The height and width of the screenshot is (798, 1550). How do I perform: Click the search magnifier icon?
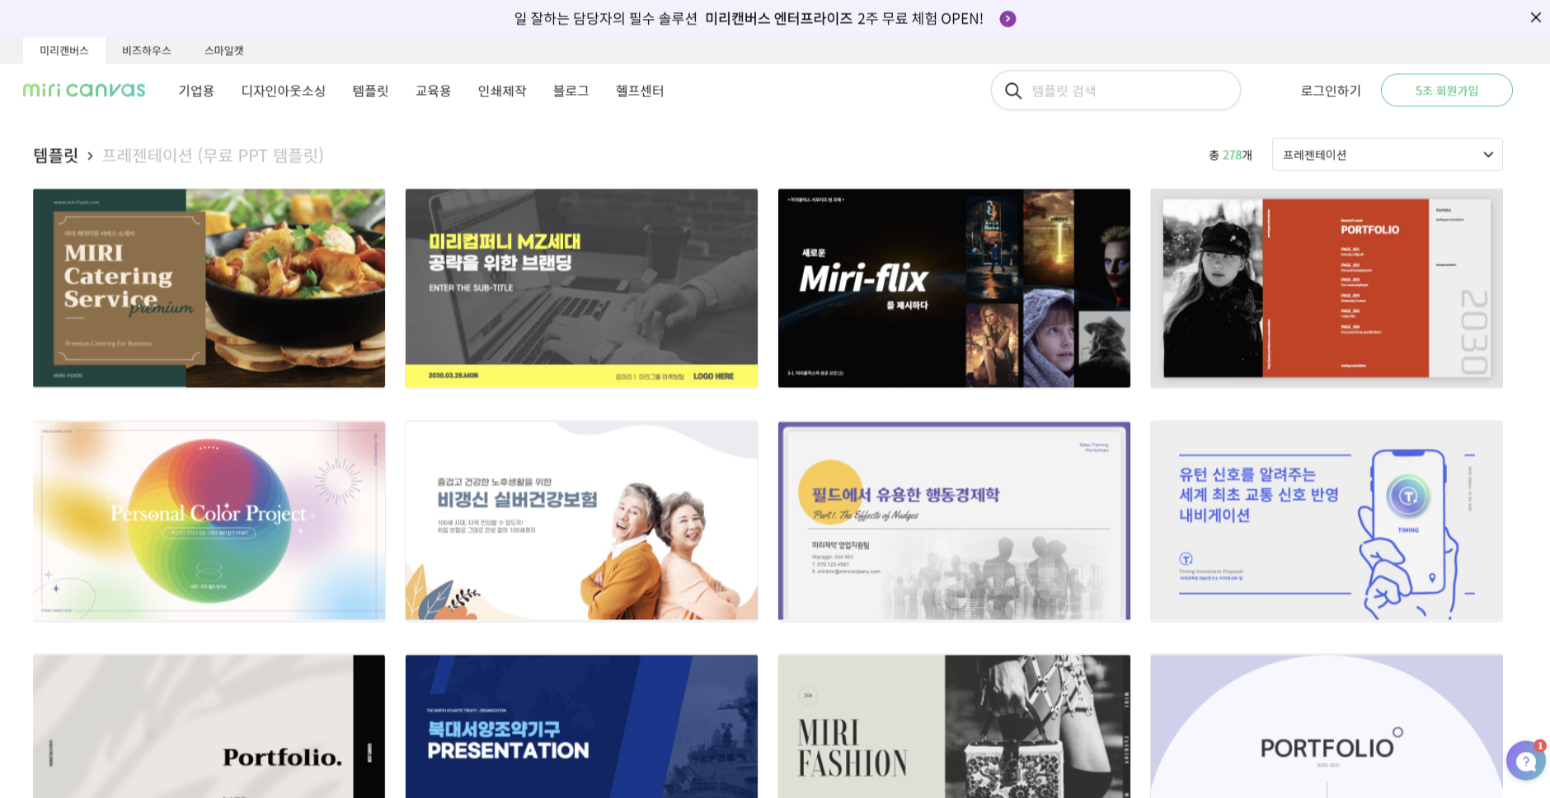coord(1013,91)
